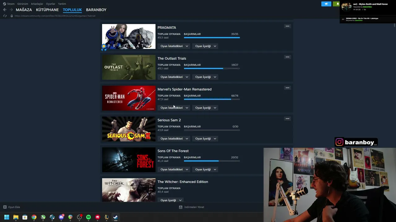Viewport: 396px width, 222px height.
Task: Open the Arkadaşlar menu
Action: coord(37,4)
